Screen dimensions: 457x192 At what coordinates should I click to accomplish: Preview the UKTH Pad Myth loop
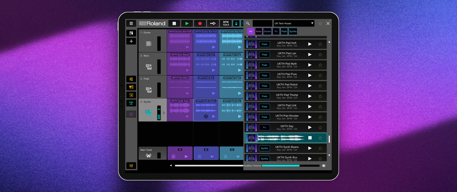click(310, 65)
